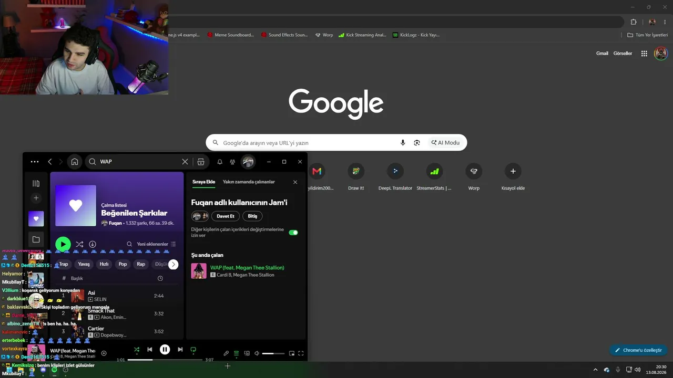
Task: End the Jam with Bitiş button
Action: point(252,216)
